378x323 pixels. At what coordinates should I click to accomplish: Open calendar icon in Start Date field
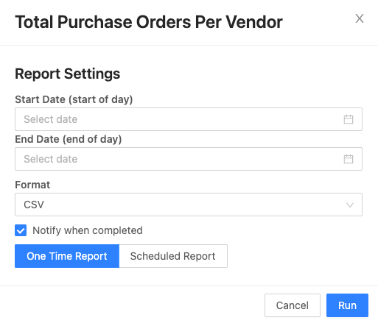click(x=349, y=119)
